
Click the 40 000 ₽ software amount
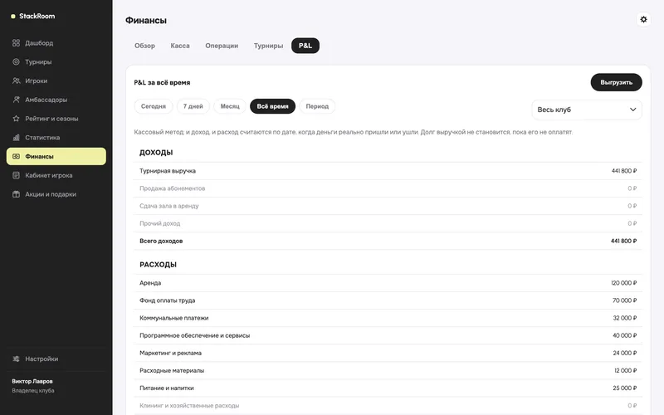coord(625,335)
